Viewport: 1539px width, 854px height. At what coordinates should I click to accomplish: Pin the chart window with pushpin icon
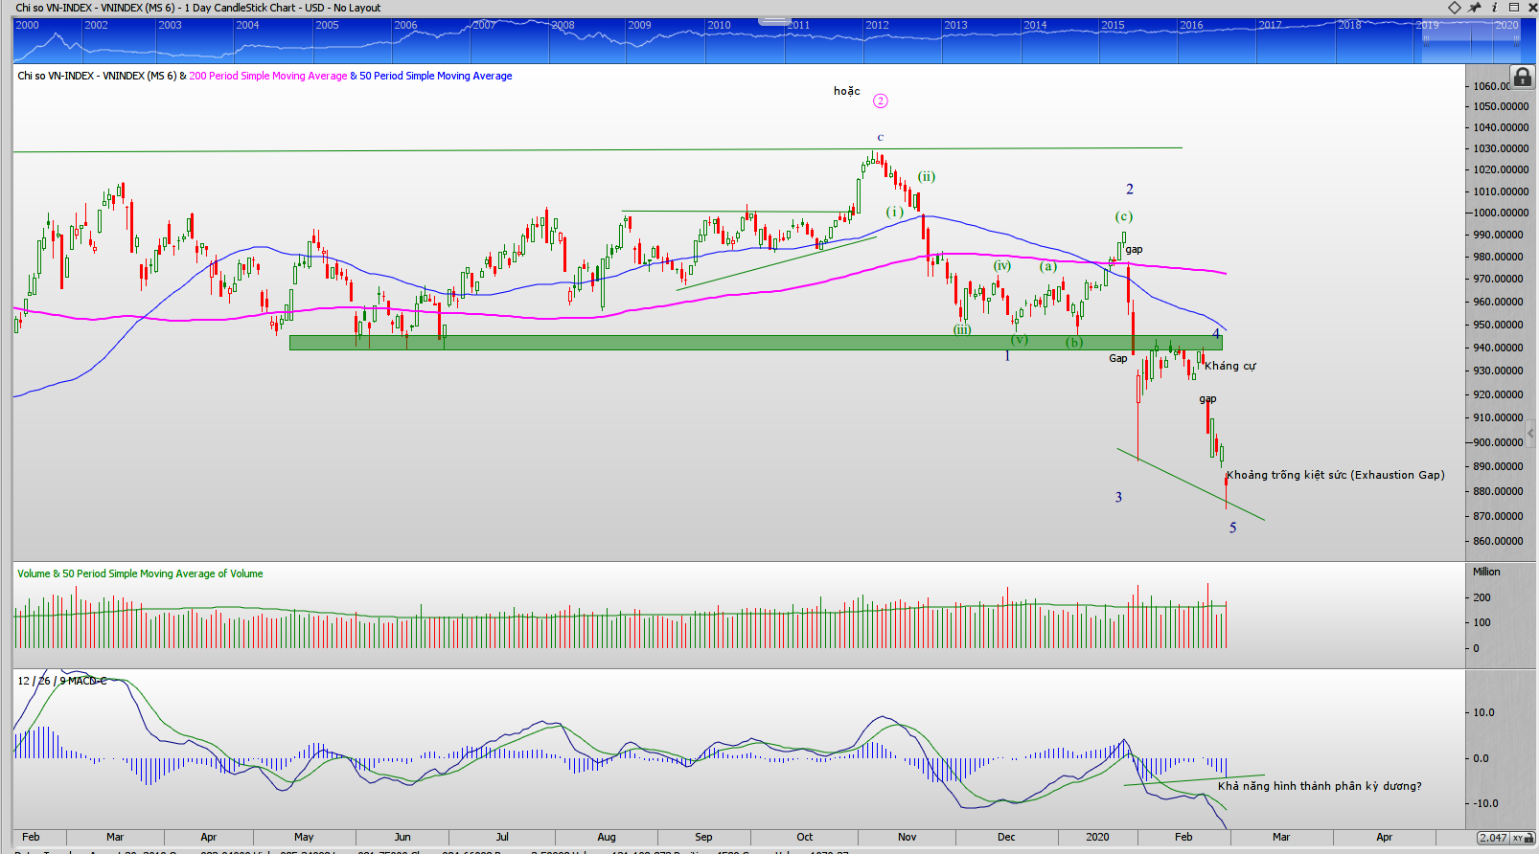click(1474, 8)
